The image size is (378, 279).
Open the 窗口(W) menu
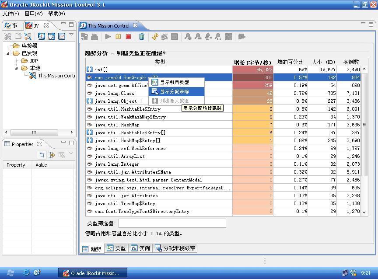33,14
